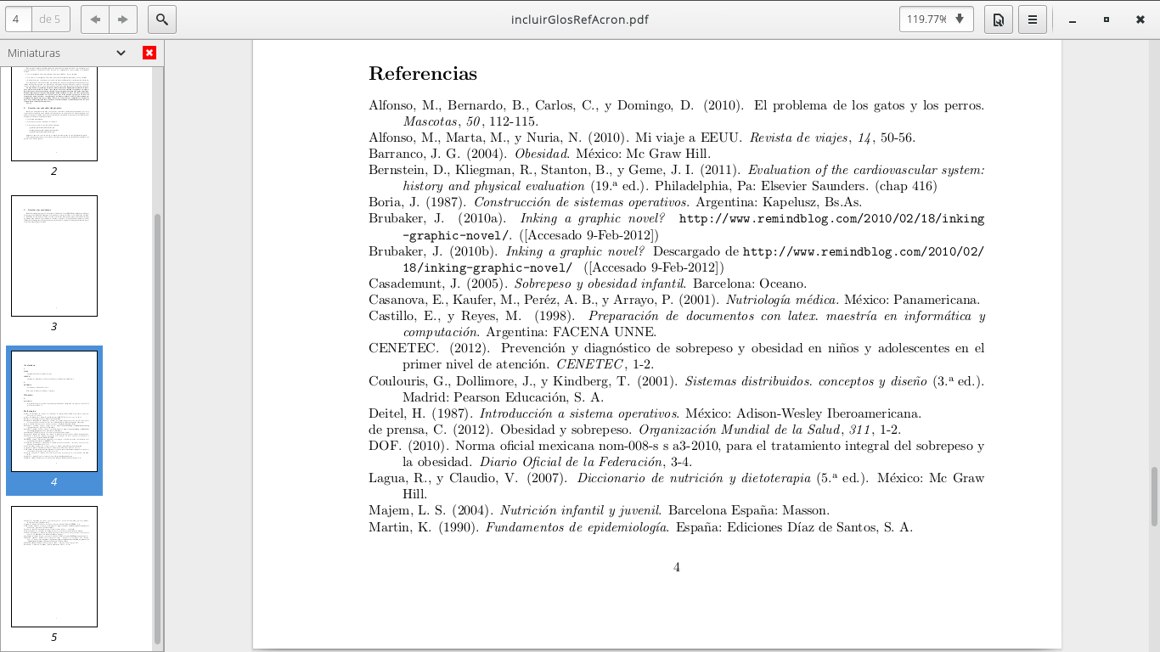This screenshot has width=1160, height=652.
Task: Close the document viewer window
Action: [1140, 20]
